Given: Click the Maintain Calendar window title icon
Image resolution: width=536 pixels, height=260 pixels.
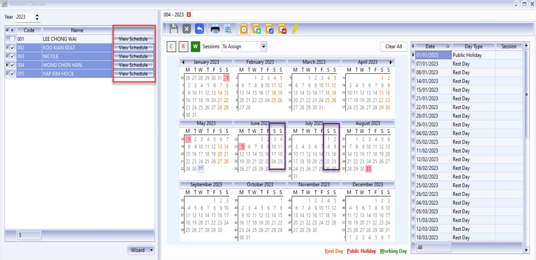Looking at the screenshot, I should tap(5, 4).
